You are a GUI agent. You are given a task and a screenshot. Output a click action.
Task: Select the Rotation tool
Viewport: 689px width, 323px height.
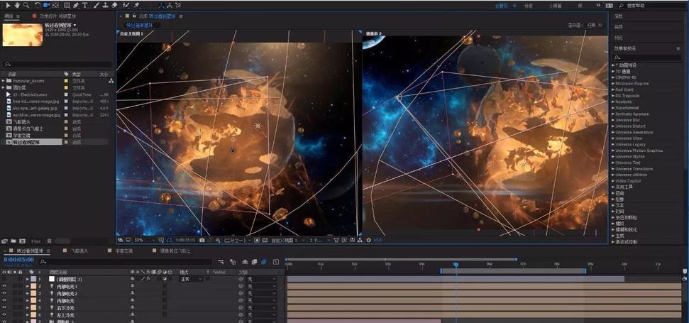pos(38,5)
